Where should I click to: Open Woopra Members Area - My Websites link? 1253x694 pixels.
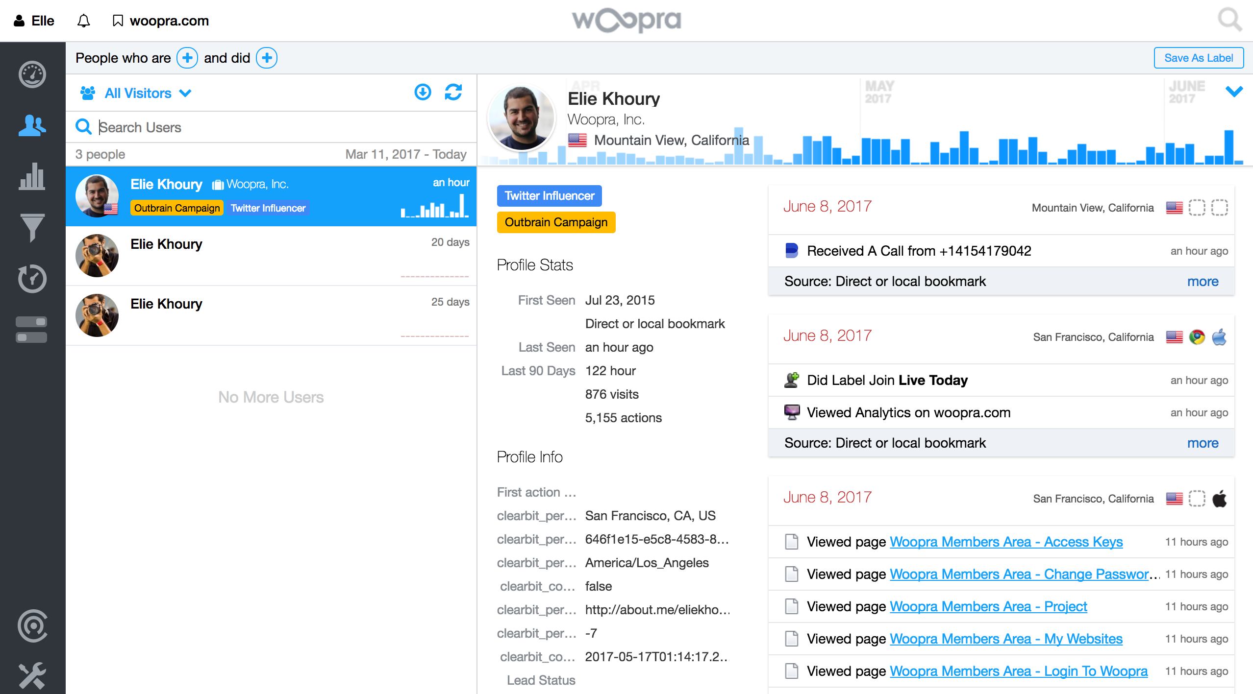1006,639
